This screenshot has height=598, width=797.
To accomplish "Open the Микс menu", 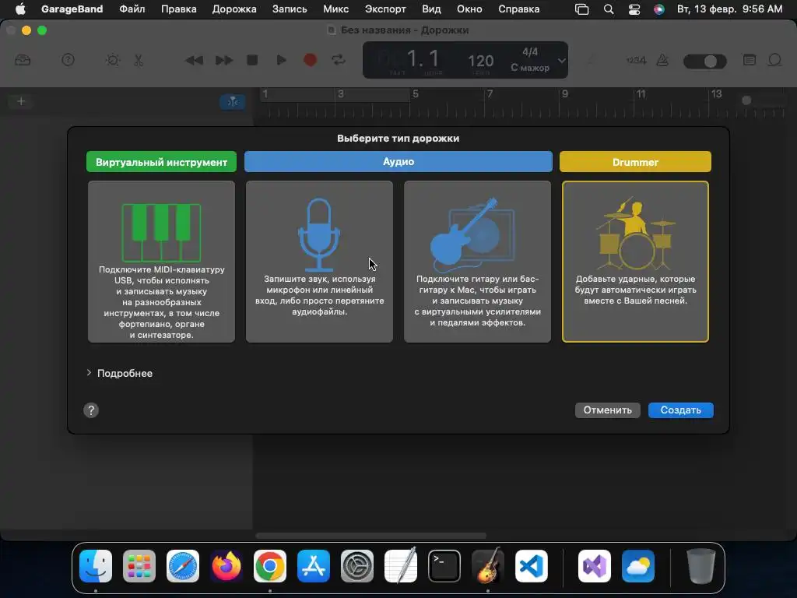I will pos(335,9).
